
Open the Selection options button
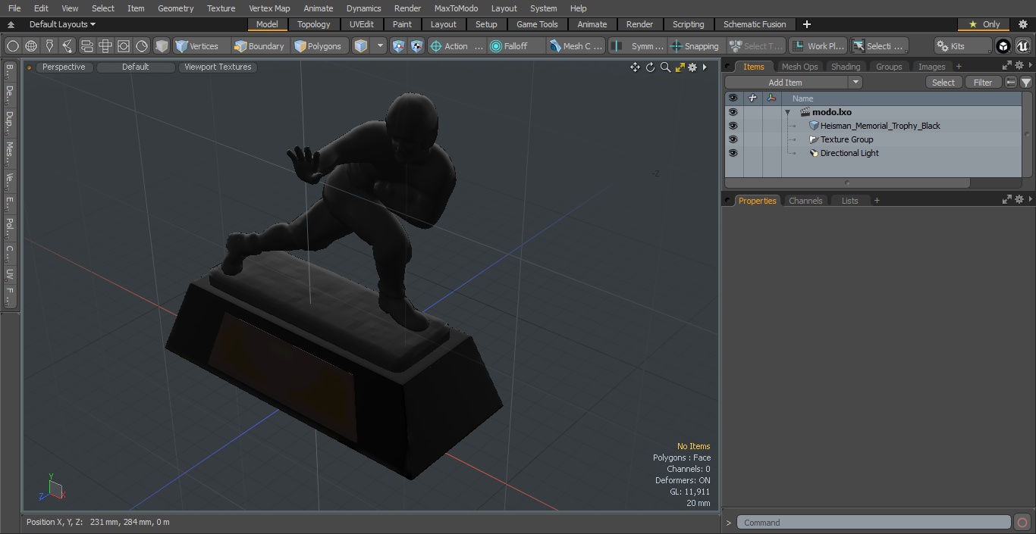tap(878, 46)
